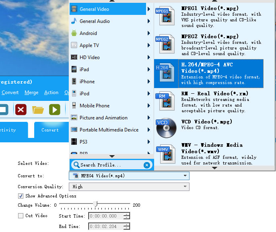Click the End Time spinner arrows
276x232 pixels.
click(x=127, y=226)
